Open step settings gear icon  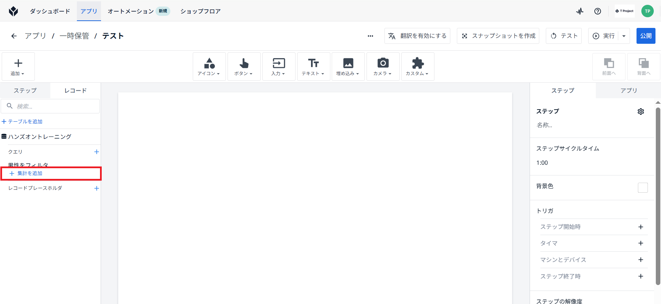pyautogui.click(x=641, y=111)
